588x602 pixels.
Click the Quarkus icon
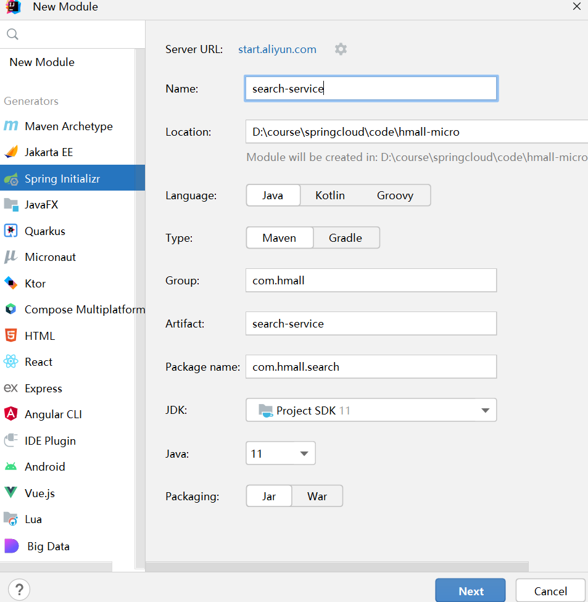click(x=10, y=231)
